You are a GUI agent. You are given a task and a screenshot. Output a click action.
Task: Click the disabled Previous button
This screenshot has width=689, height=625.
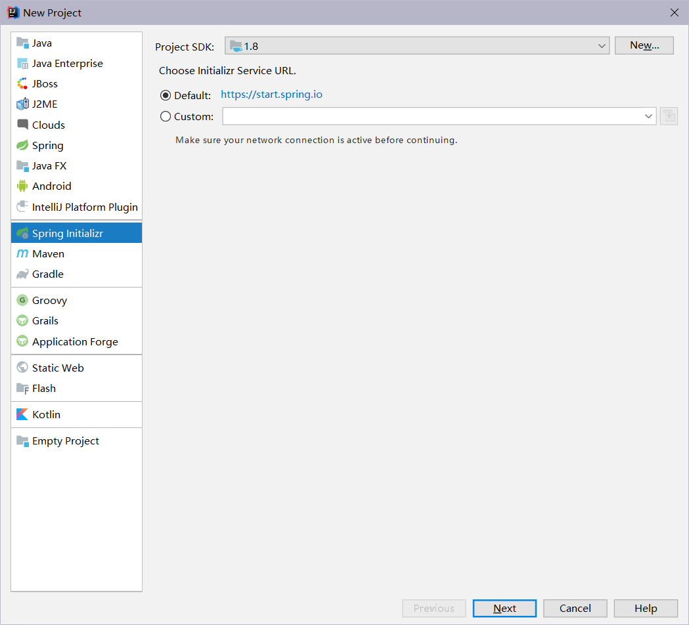point(433,609)
